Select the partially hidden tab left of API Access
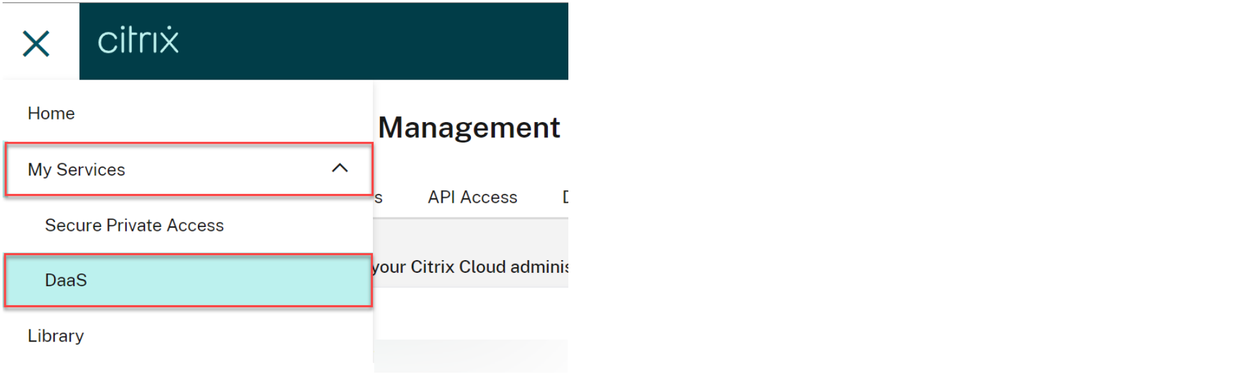Screen dimensions: 1236x379 point(378,198)
